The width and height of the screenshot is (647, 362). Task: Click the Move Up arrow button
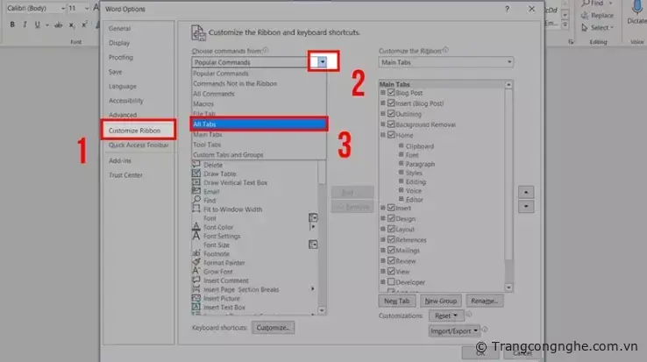click(526, 191)
